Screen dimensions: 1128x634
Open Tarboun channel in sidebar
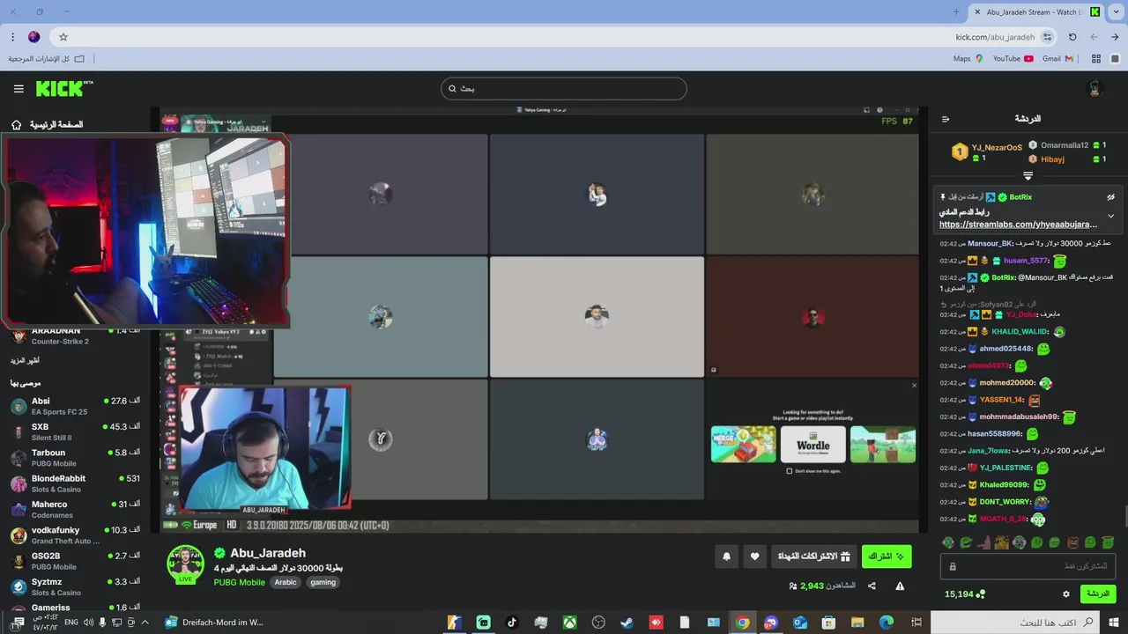pos(76,458)
